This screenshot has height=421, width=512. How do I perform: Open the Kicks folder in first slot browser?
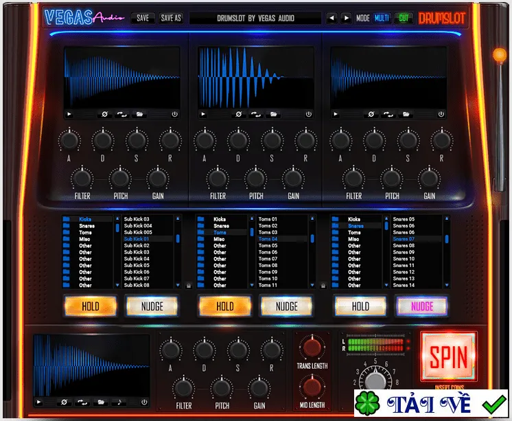[86, 219]
